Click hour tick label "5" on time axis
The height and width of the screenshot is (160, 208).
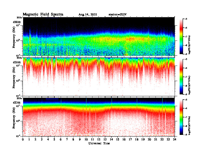click(54, 140)
